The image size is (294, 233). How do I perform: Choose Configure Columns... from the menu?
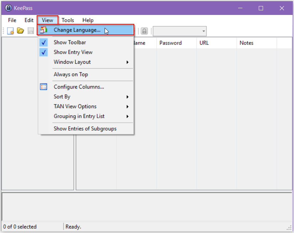coord(86,87)
